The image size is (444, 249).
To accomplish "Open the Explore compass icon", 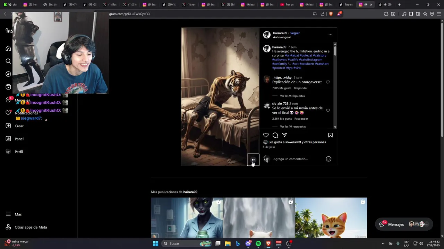I will (x=8, y=74).
